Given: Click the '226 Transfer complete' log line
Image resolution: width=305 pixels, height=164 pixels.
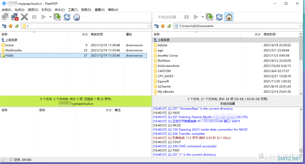Looking at the screenshot, I should (178, 134).
